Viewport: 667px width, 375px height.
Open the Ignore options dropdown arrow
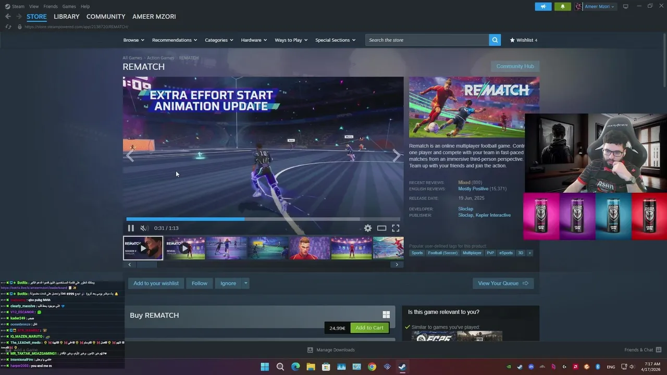(x=245, y=283)
